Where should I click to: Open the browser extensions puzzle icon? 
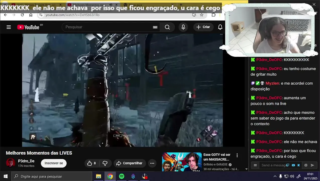(214, 15)
